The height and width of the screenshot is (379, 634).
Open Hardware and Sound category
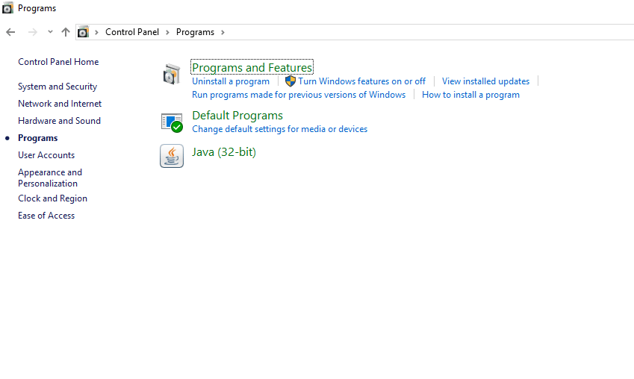point(59,121)
